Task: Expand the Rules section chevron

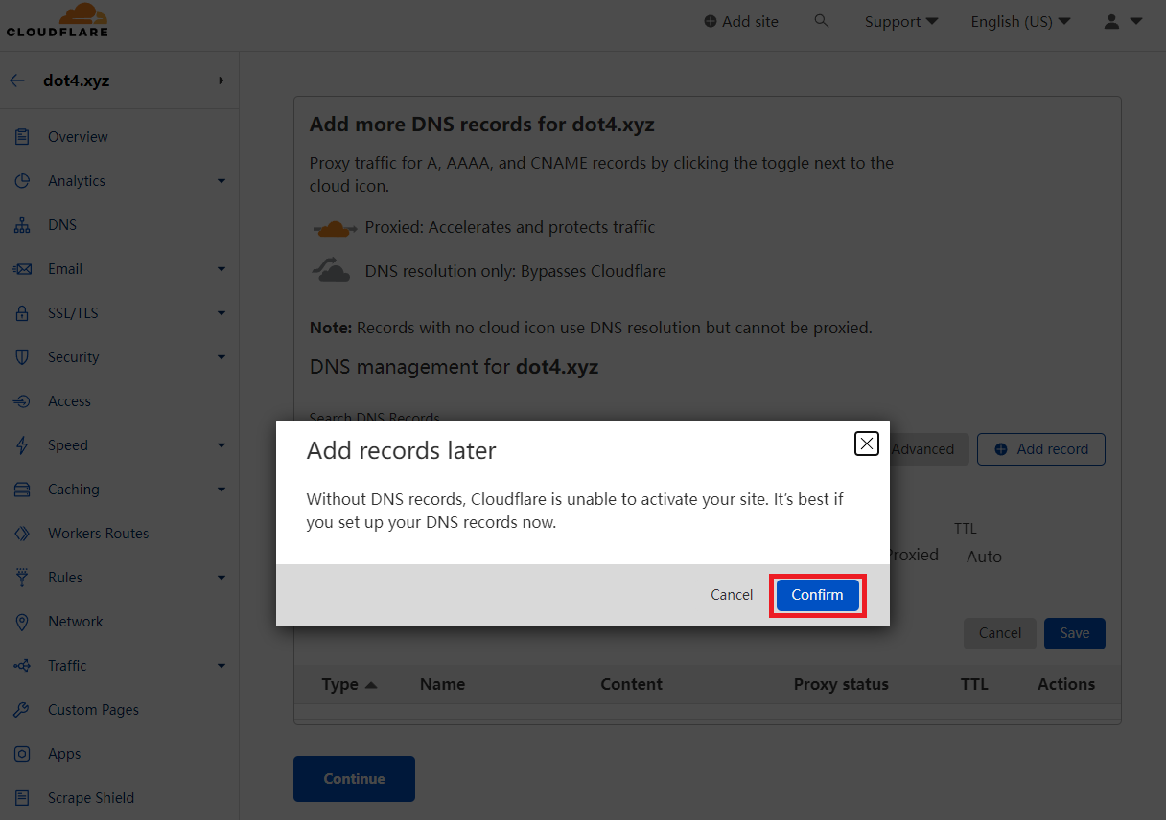Action: pyautogui.click(x=222, y=578)
